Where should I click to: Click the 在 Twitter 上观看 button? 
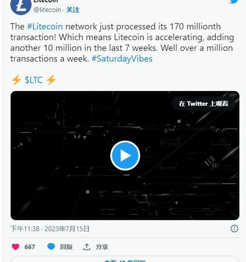203,104
